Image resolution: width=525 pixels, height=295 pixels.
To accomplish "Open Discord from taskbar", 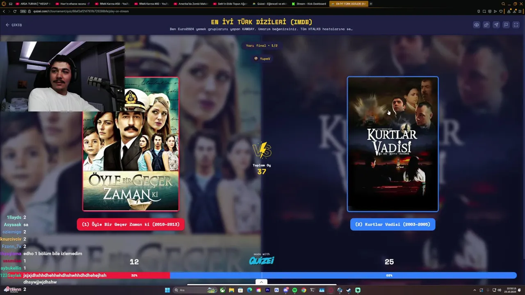I will 285,290.
